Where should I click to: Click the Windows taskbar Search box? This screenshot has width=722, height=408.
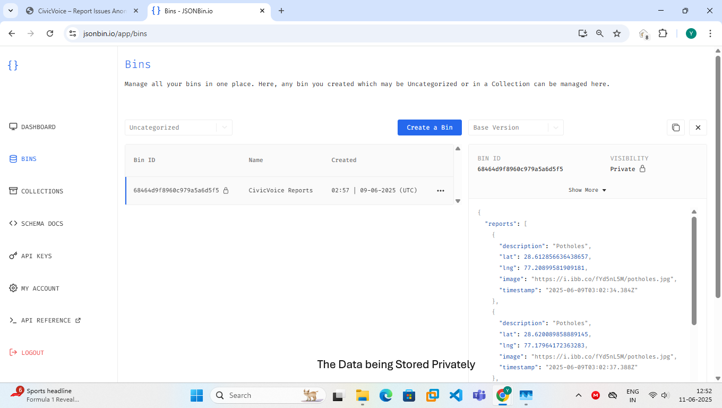point(268,395)
